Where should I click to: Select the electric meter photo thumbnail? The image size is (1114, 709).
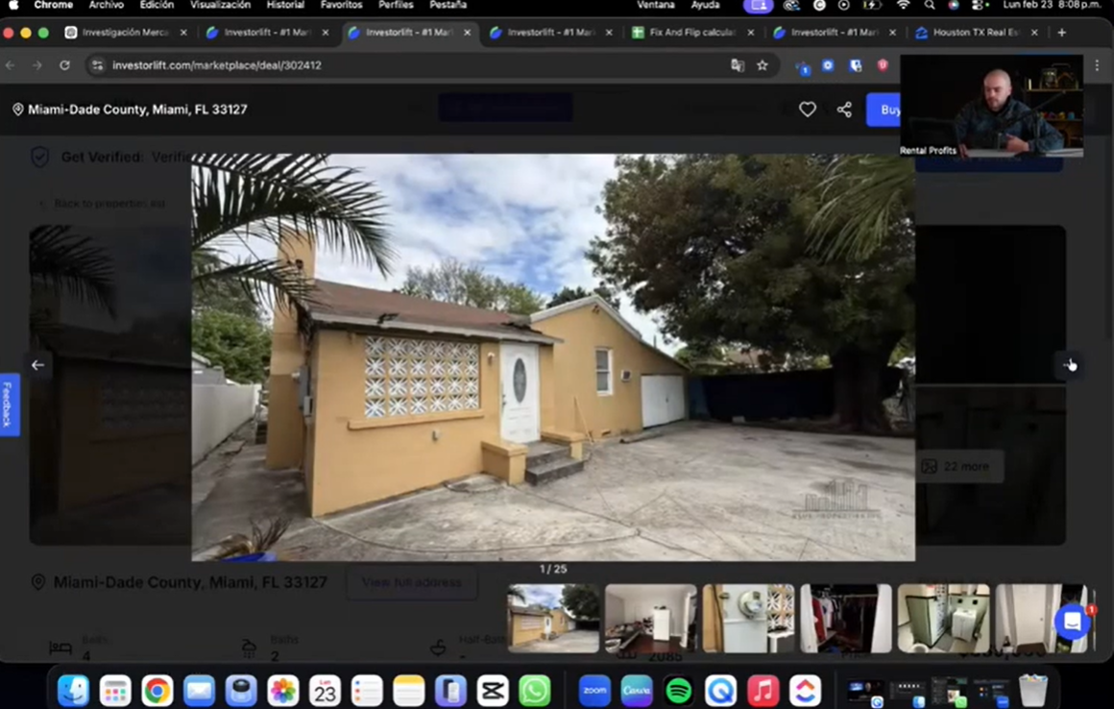pos(748,619)
